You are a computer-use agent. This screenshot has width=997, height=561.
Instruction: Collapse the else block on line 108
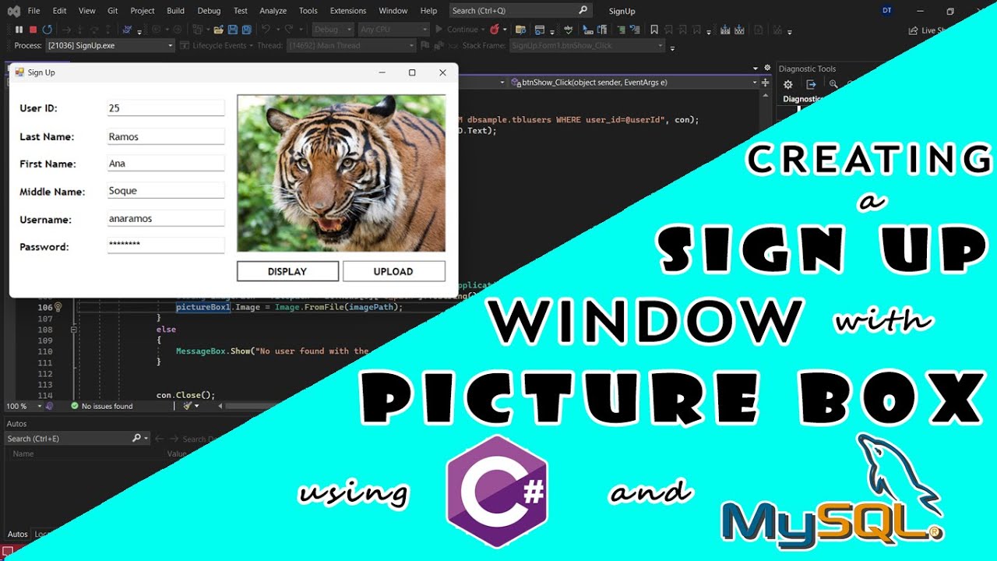pyautogui.click(x=74, y=330)
